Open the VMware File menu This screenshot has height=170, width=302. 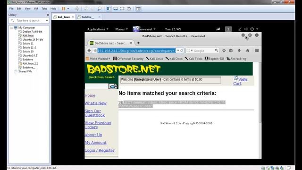point(11,8)
